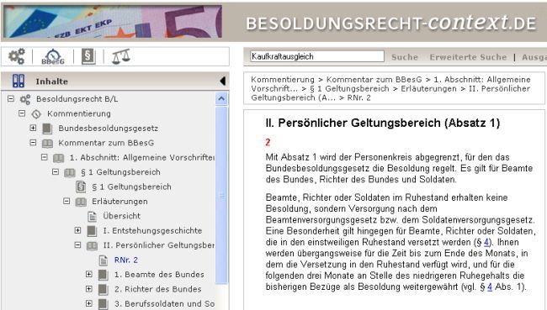Image resolution: width=547 pixels, height=310 pixels.
Task: Collapse the Besoldungsrecht B/L root node
Action: point(11,99)
